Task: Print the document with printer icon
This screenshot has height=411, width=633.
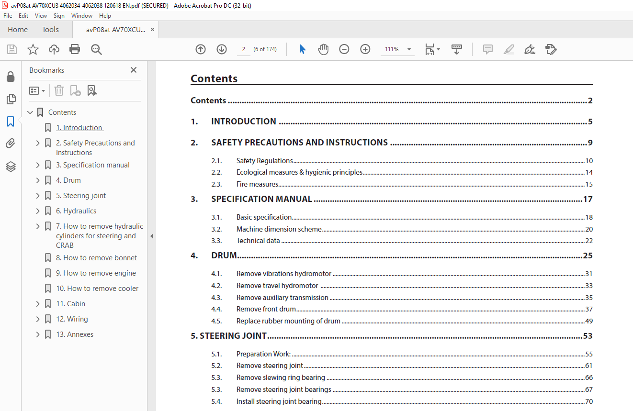Action: [75, 49]
